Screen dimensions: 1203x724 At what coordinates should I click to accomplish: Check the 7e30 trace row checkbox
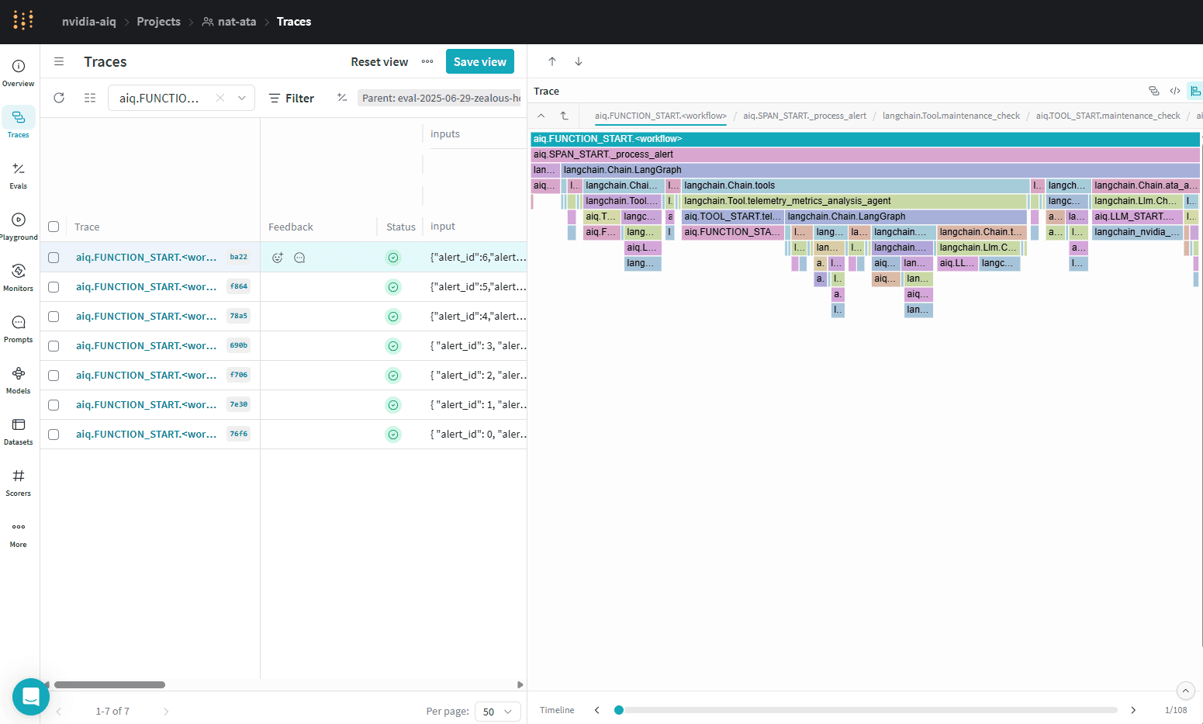pos(54,405)
